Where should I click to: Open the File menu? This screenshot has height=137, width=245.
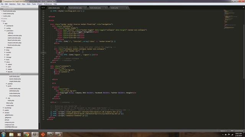[x=2, y=4]
